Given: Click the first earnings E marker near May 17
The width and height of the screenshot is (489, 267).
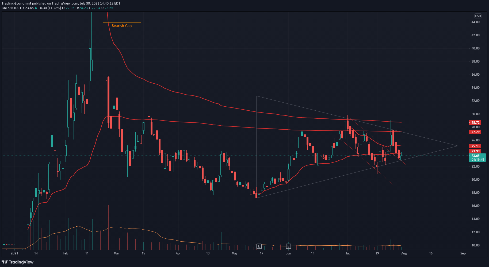Looking at the screenshot, I should coord(259,246).
